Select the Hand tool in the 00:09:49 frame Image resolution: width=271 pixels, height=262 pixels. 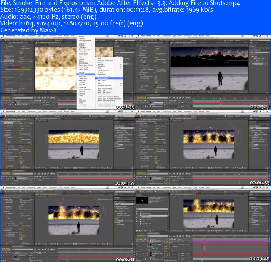[140, 192]
